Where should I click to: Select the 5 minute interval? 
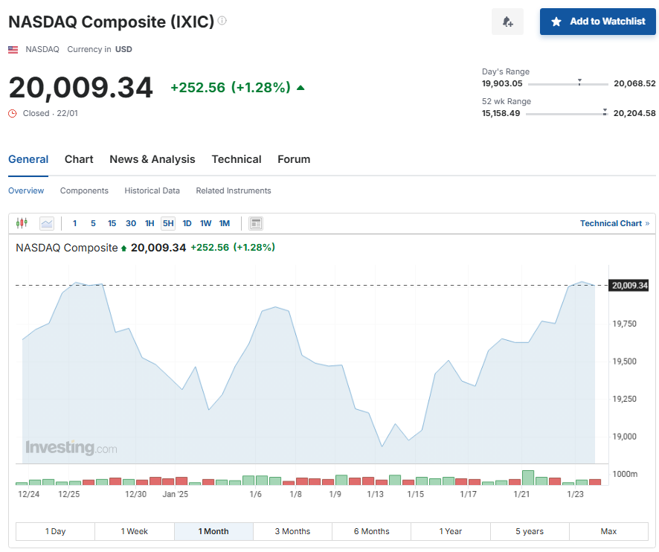tap(93, 223)
